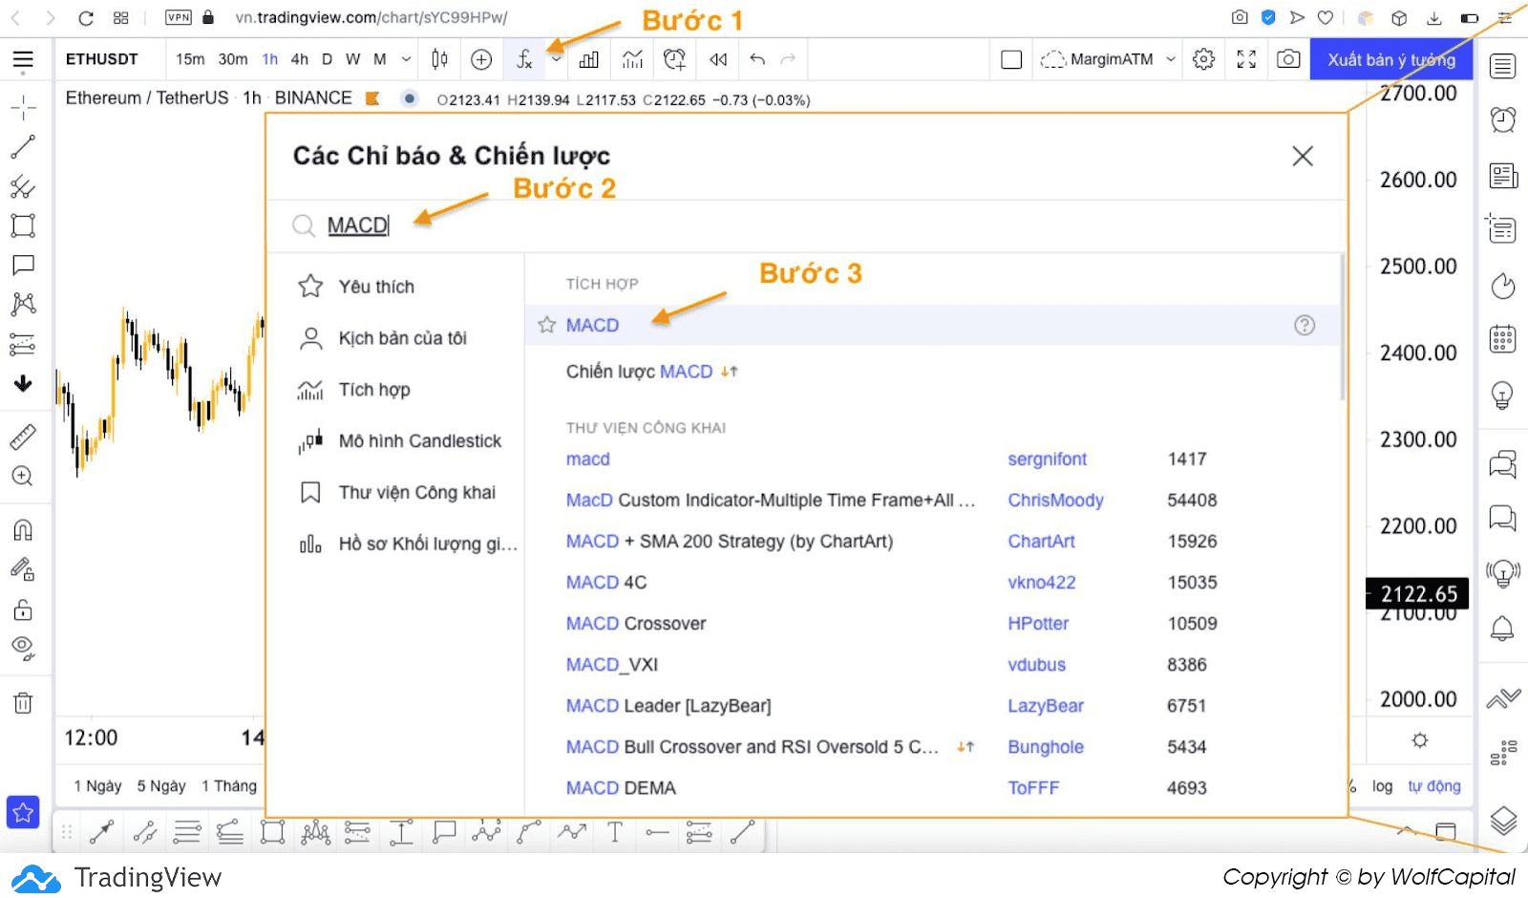Select MACD Crossover script

coord(636,624)
